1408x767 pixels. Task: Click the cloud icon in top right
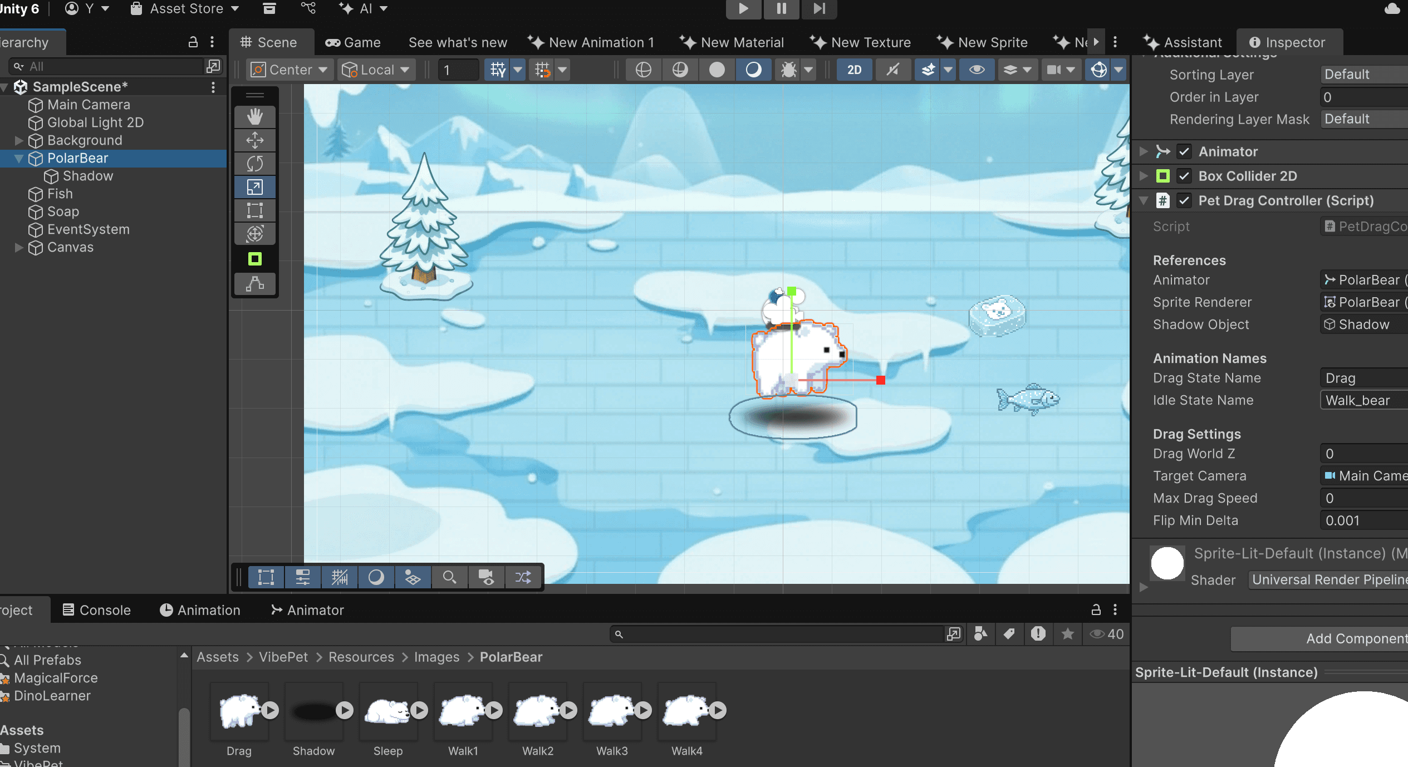pos(1392,8)
